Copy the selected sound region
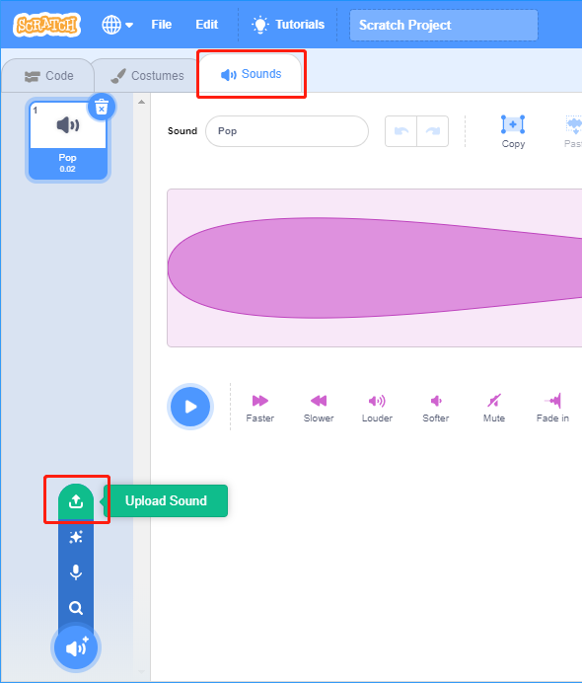Image resolution: width=582 pixels, height=683 pixels. (x=513, y=131)
